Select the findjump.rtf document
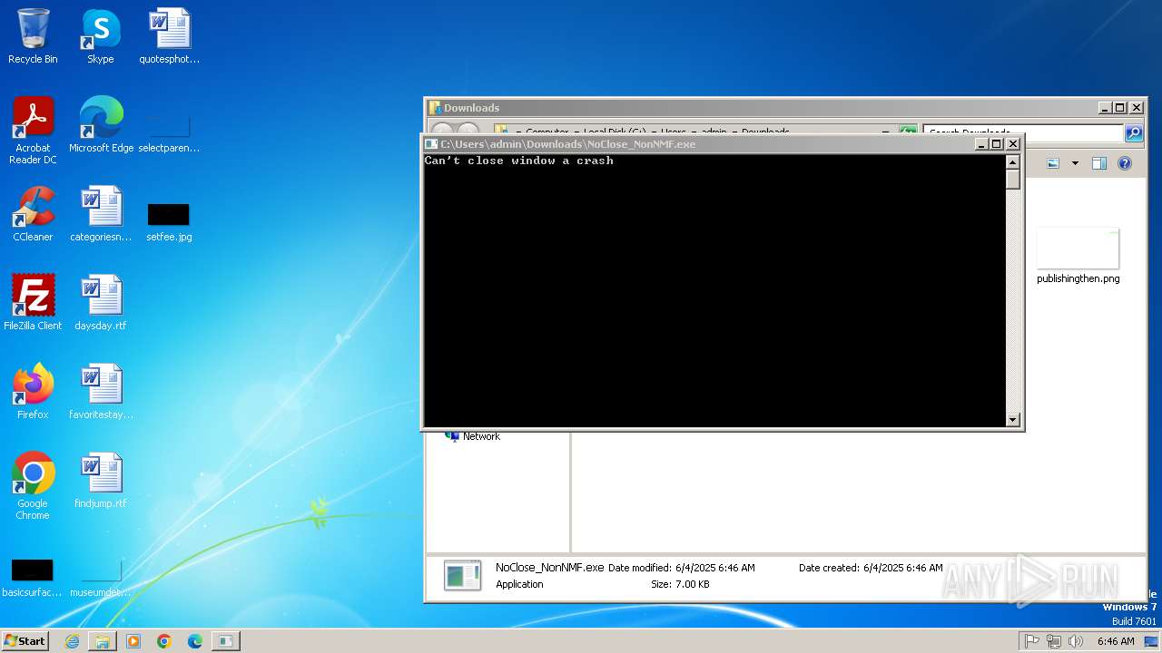The height and width of the screenshot is (653, 1162). click(x=101, y=481)
